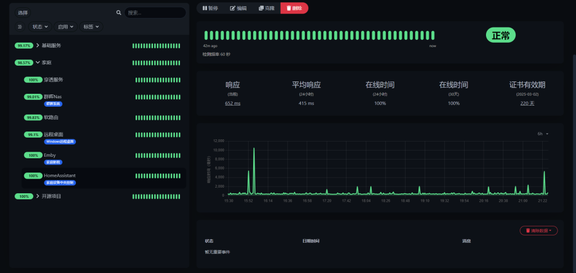Image resolution: width=576 pixels, height=273 pixels.
Task: Click the 群晖系统 tag badge
Action: (x=54, y=104)
